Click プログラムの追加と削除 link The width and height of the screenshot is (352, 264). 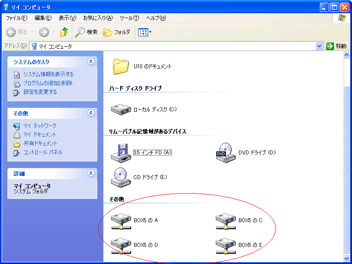[48, 83]
